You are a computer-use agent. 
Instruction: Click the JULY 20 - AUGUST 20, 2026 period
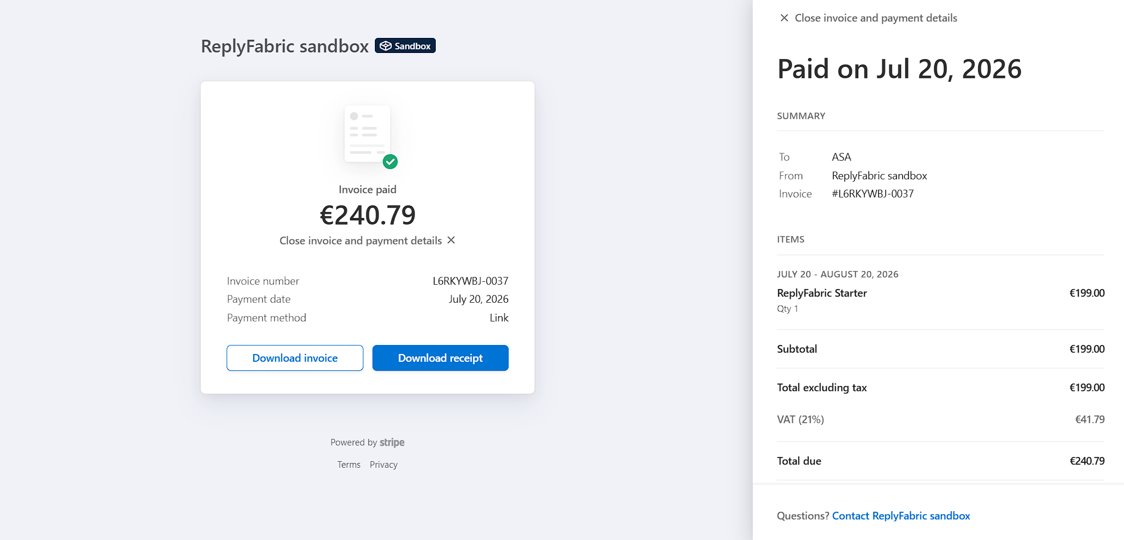tap(838, 275)
